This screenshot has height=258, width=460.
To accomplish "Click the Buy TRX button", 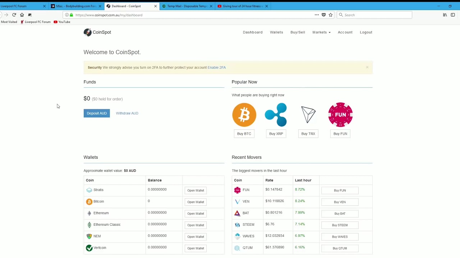I will [x=308, y=134].
